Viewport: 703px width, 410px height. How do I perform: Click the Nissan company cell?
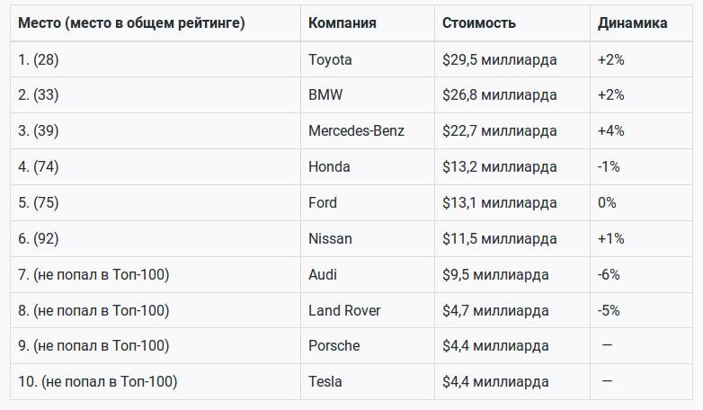[330, 238]
